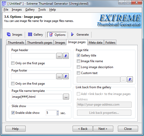Click the < Back button
The height and width of the screenshot is (136, 144).
pyautogui.click(x=83, y=129)
